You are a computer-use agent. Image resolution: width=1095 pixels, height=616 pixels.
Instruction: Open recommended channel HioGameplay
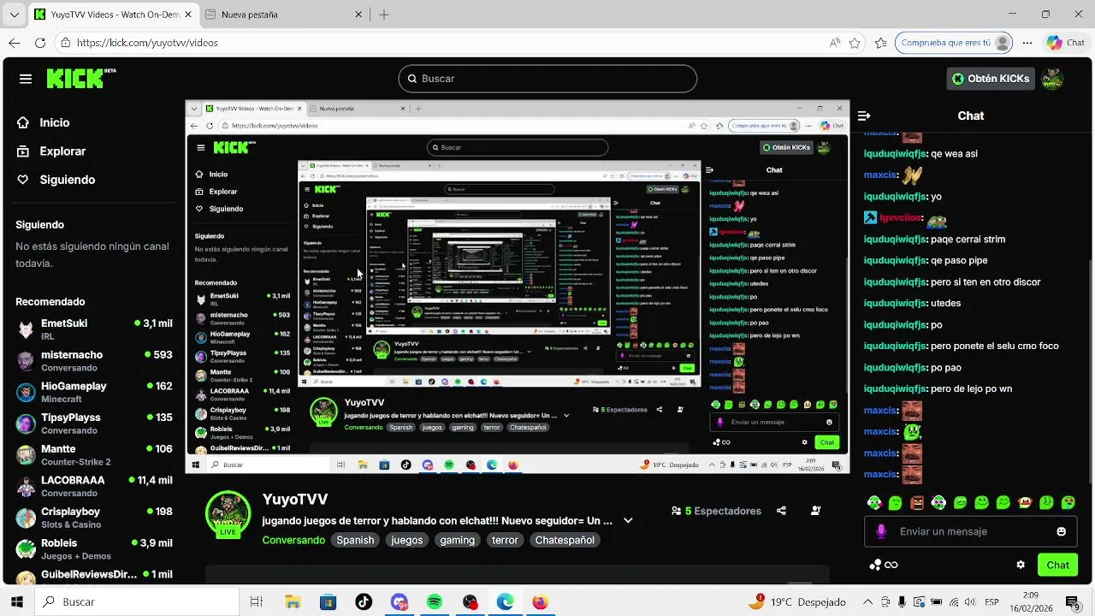(94, 392)
